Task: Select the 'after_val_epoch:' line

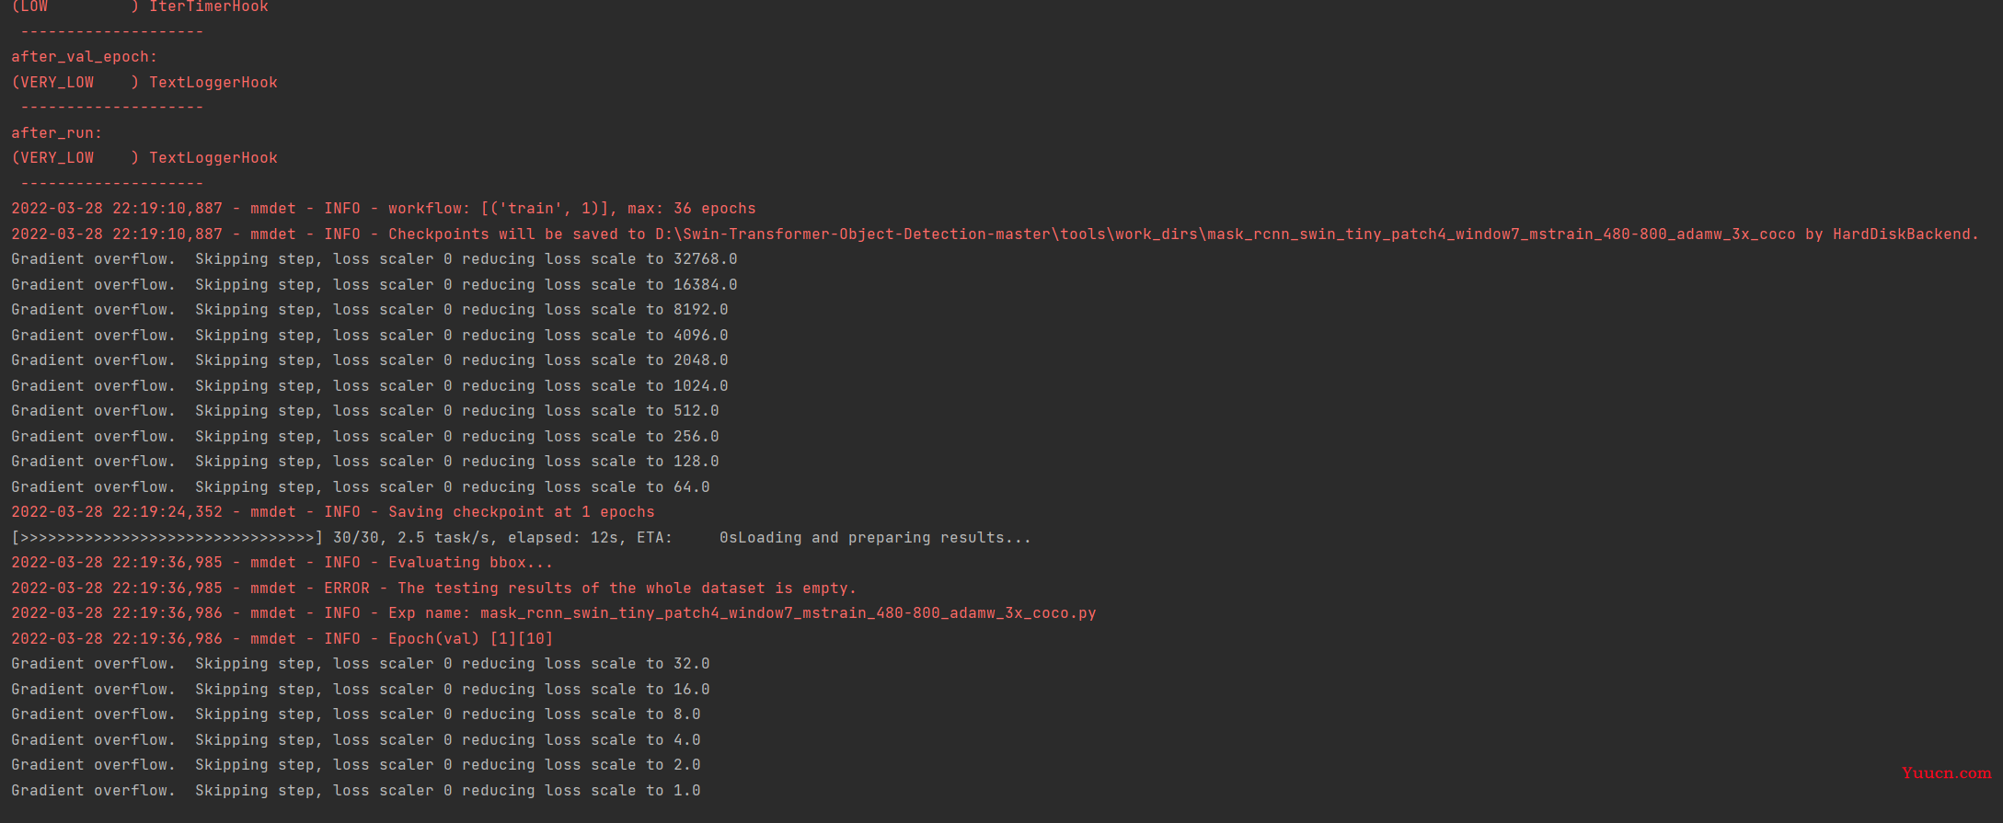Action: click(85, 57)
